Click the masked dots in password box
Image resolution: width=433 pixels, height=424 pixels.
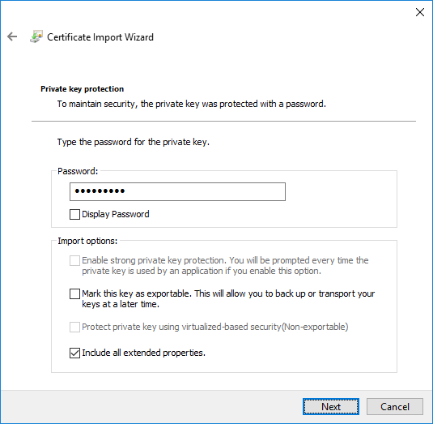(100, 191)
